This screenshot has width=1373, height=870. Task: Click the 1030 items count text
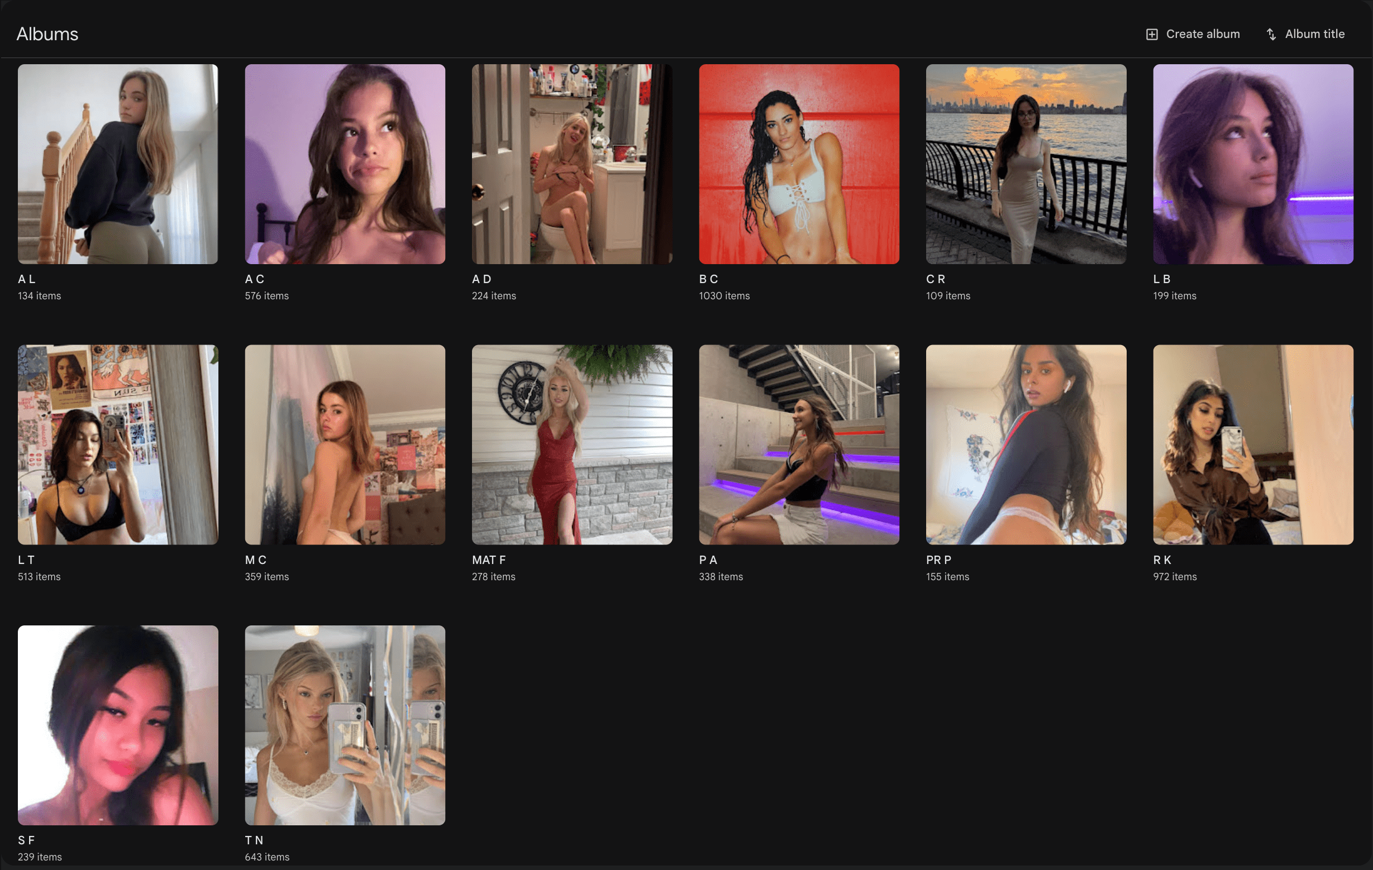pos(724,296)
